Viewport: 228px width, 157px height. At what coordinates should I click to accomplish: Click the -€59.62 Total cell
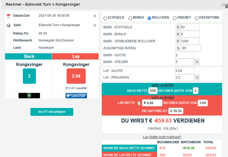click(x=211, y=148)
